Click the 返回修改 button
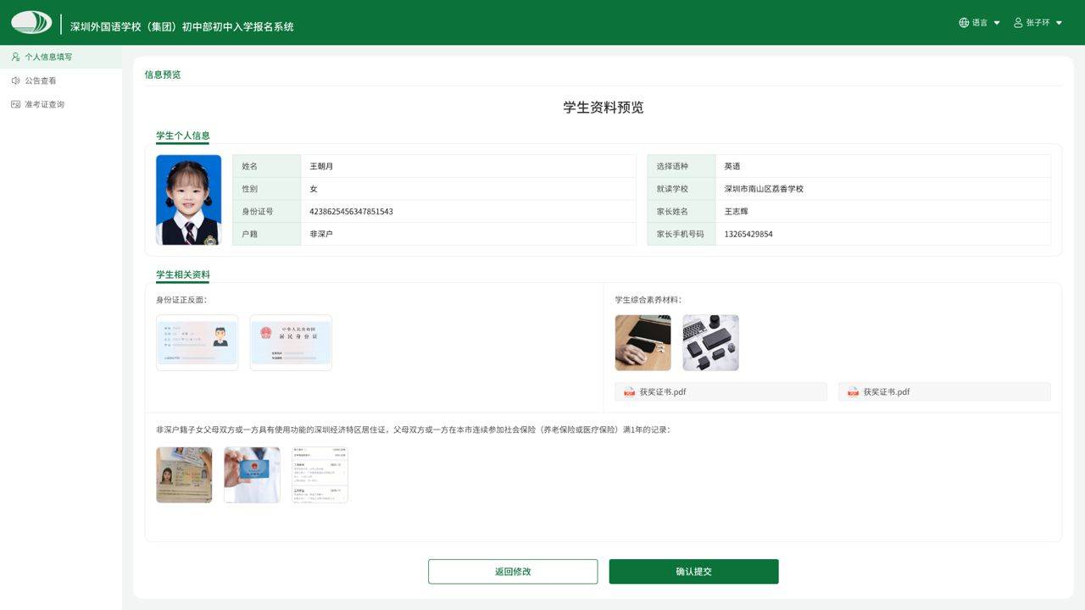1085x610 pixels. 513,572
